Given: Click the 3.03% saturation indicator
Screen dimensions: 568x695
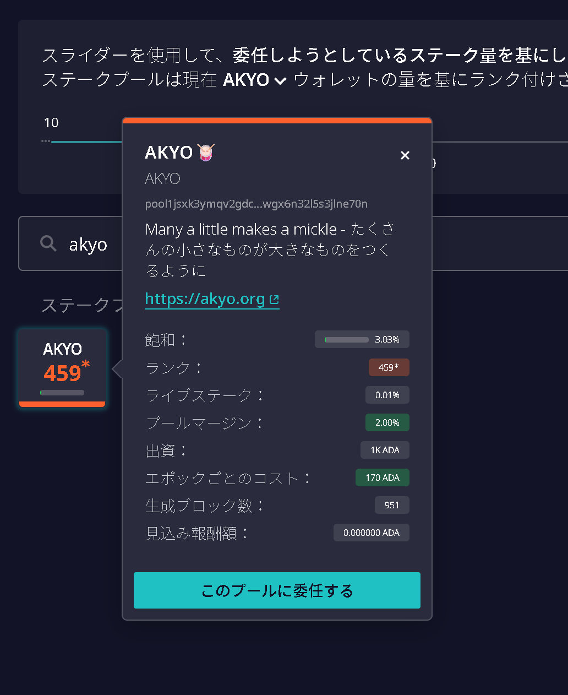Looking at the screenshot, I should pos(362,339).
